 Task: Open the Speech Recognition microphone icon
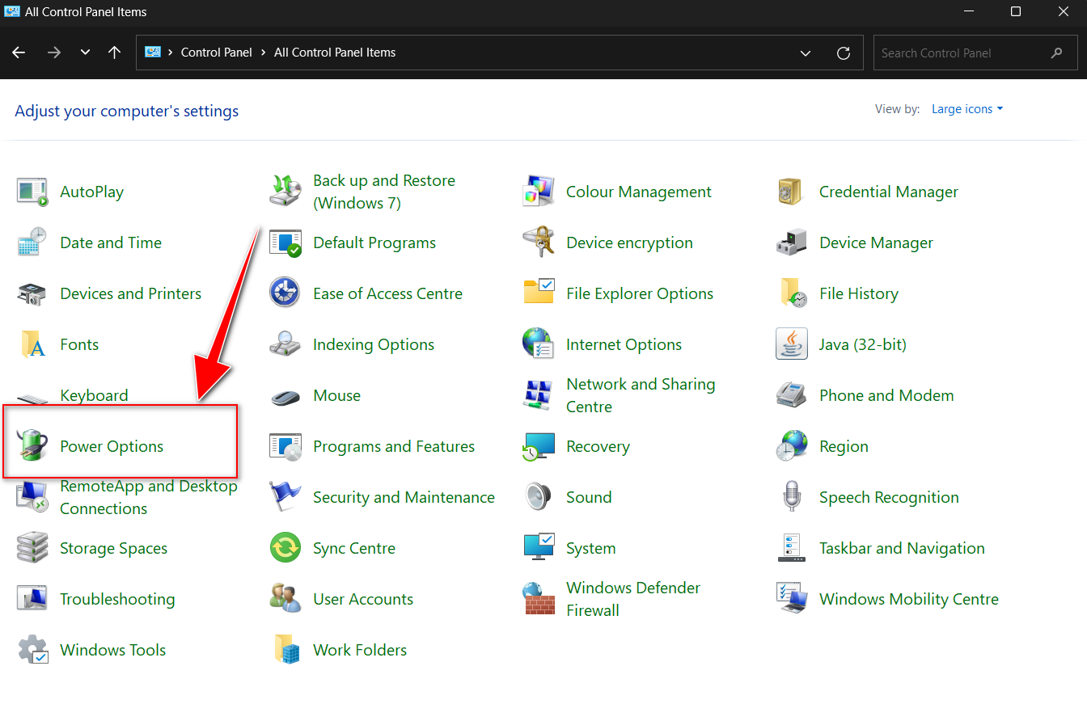pyautogui.click(x=792, y=498)
